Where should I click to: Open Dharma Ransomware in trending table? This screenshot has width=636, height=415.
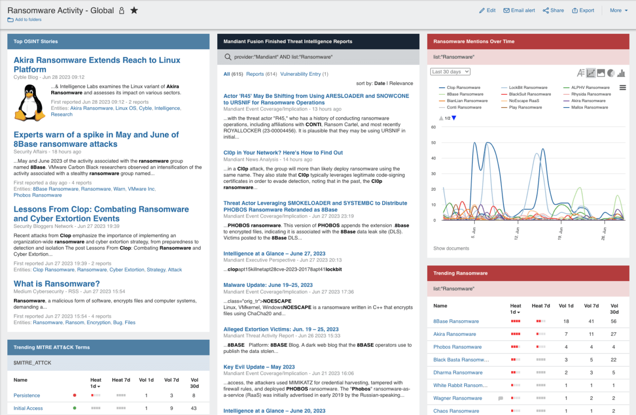458,372
